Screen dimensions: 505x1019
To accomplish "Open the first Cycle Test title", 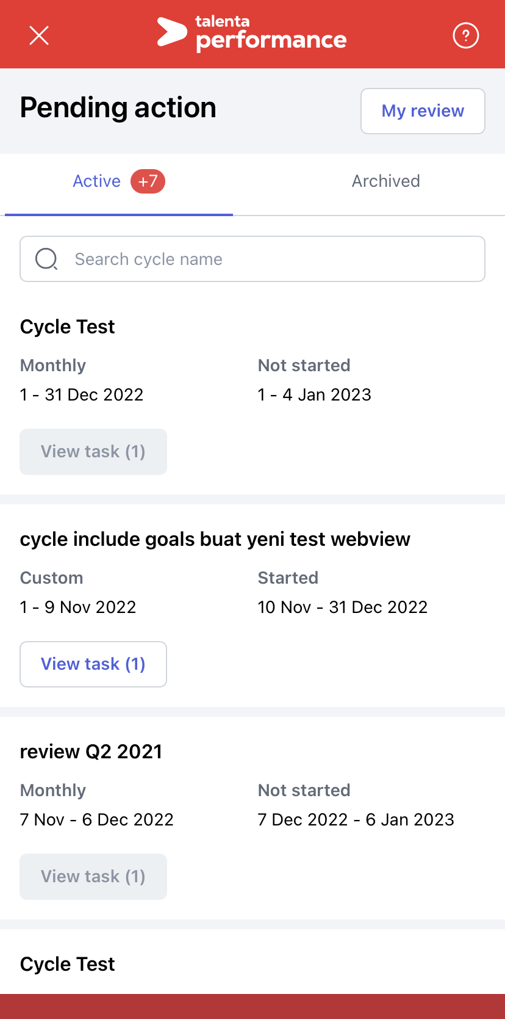I will [68, 327].
